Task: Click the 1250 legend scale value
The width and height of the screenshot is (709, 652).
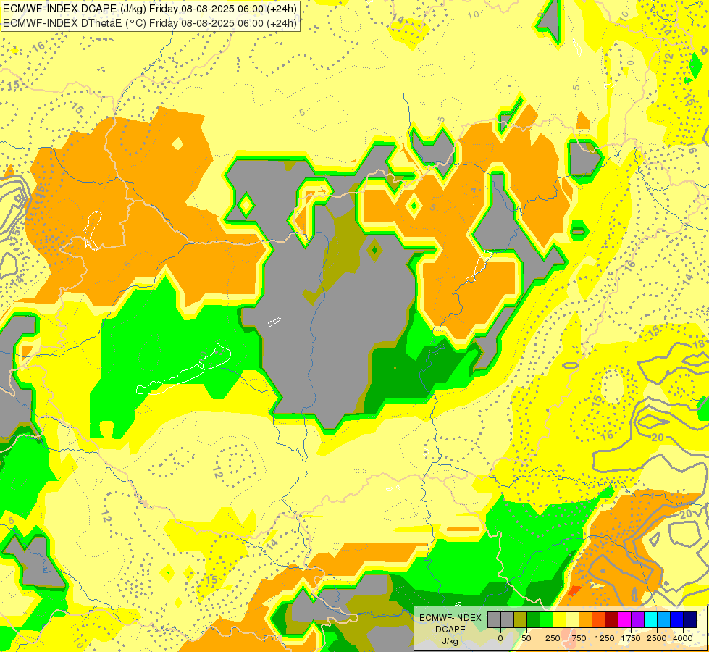Action: click(605, 638)
